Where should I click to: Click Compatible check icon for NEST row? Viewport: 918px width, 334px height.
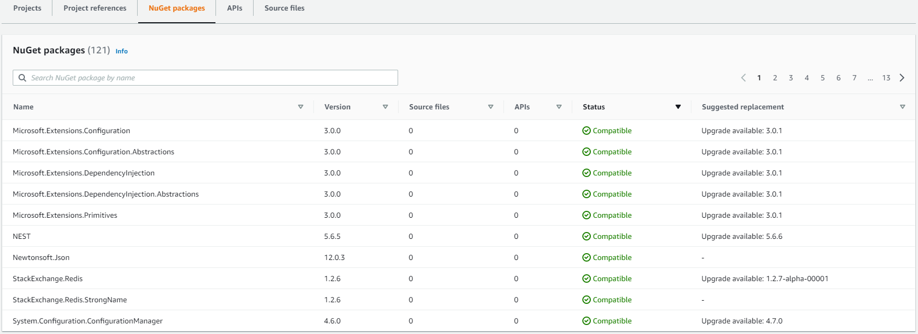(x=587, y=236)
